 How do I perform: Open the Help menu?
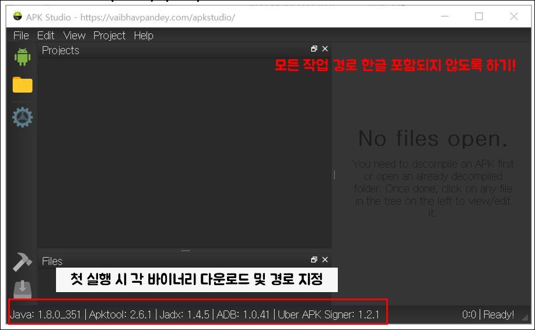(x=144, y=36)
